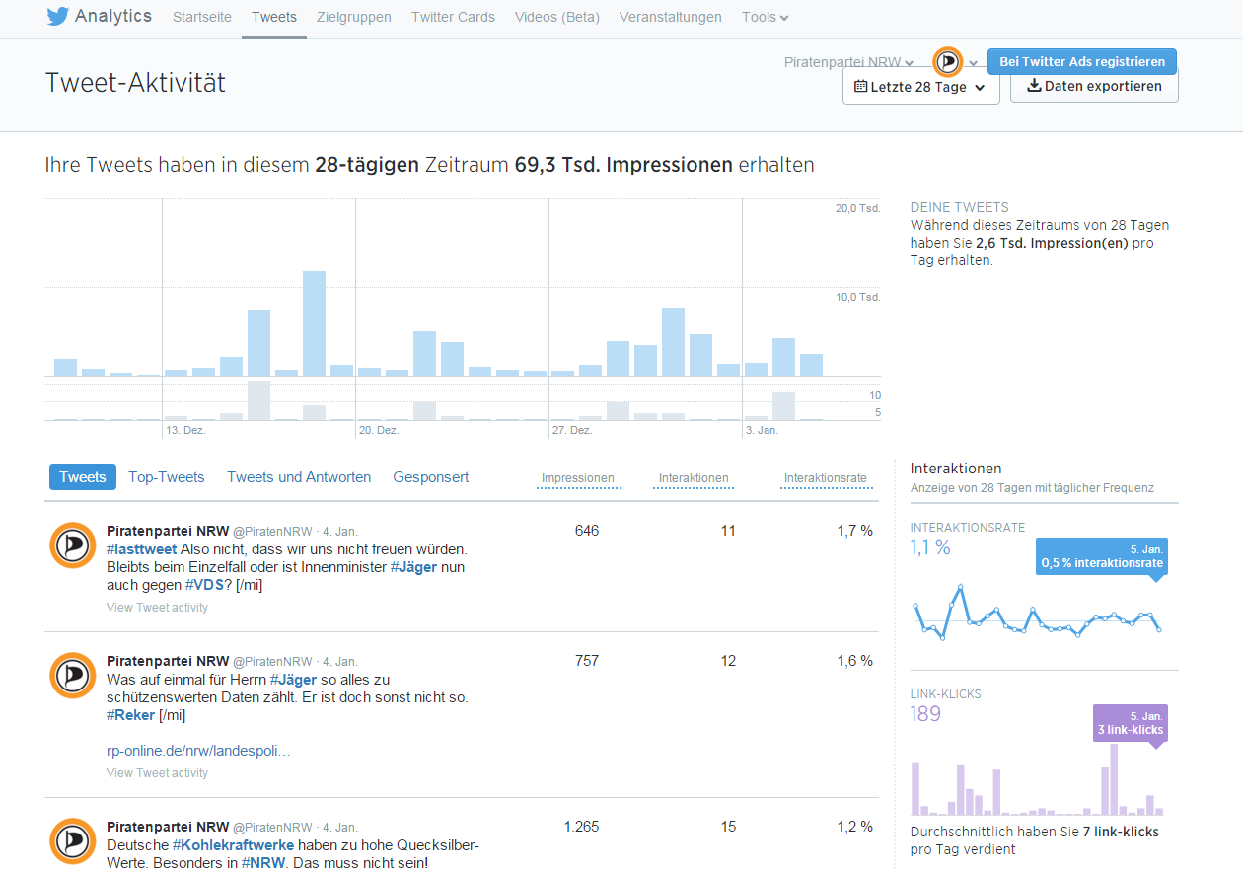Image resolution: width=1243 pixels, height=870 pixels.
Task: Click the tallest impressions bar in chart
Action: (314, 324)
